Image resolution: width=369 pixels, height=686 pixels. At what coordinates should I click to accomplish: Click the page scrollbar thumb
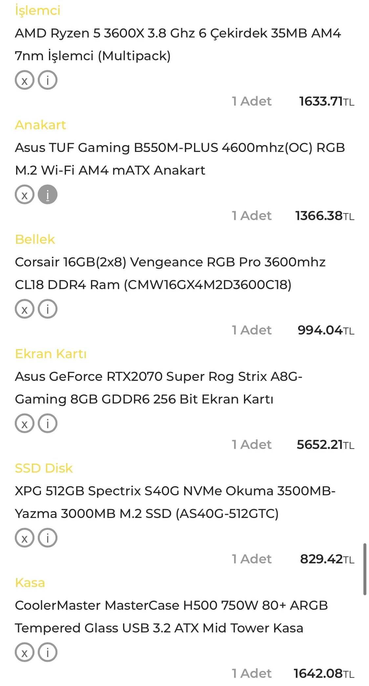pyautogui.click(x=364, y=570)
